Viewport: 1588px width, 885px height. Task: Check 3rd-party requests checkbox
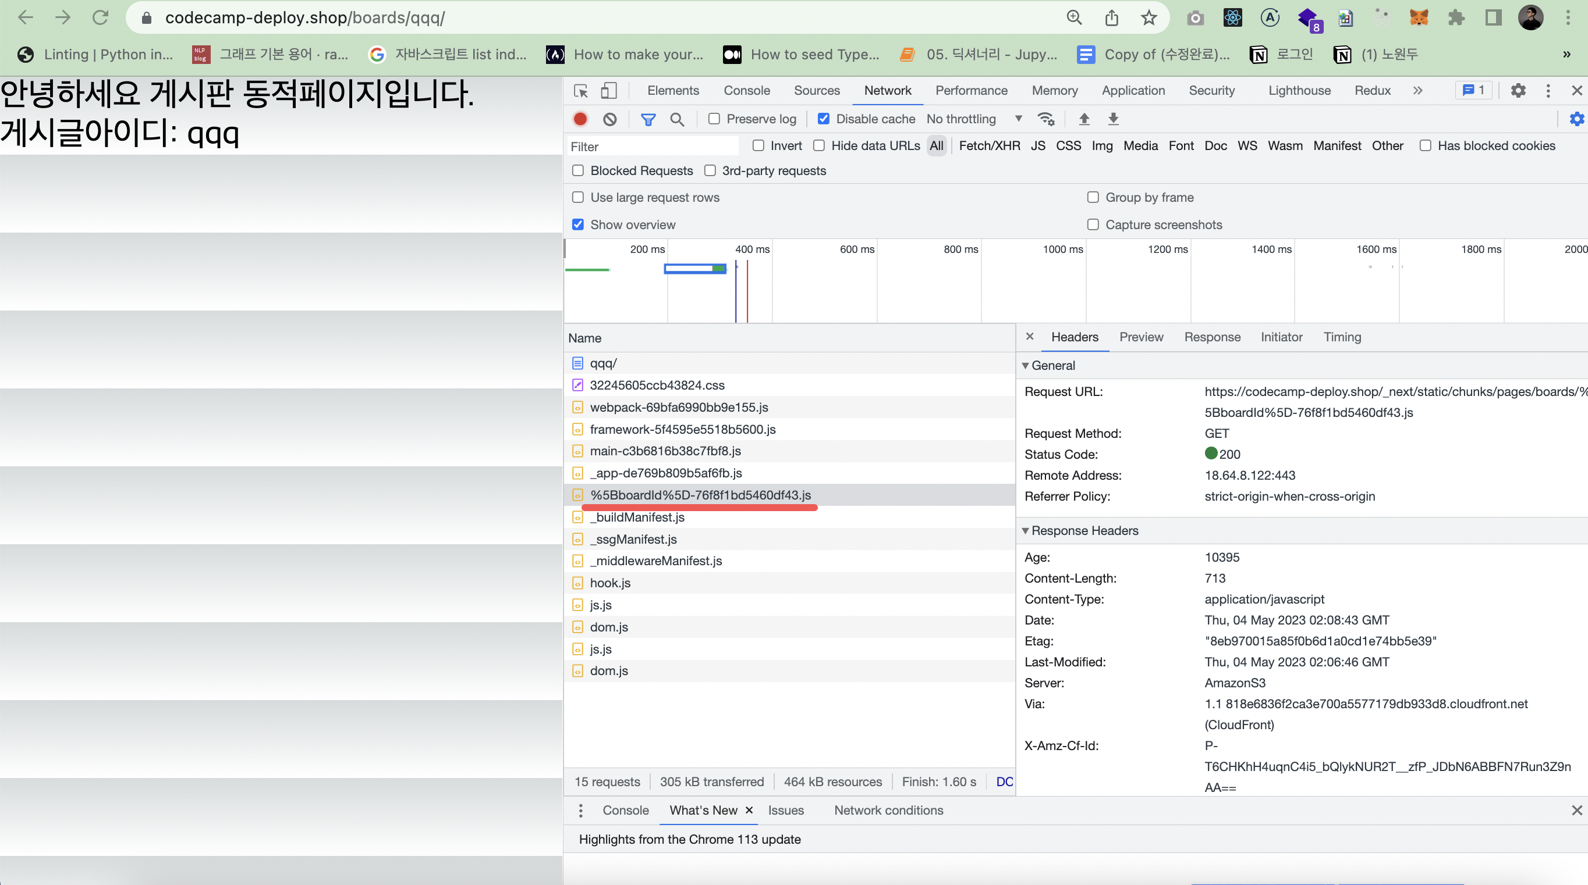click(710, 170)
